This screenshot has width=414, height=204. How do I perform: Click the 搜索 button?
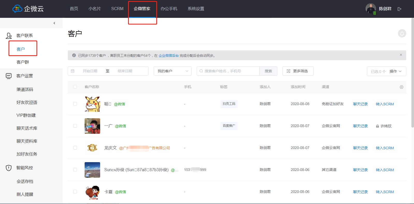[x=268, y=71]
